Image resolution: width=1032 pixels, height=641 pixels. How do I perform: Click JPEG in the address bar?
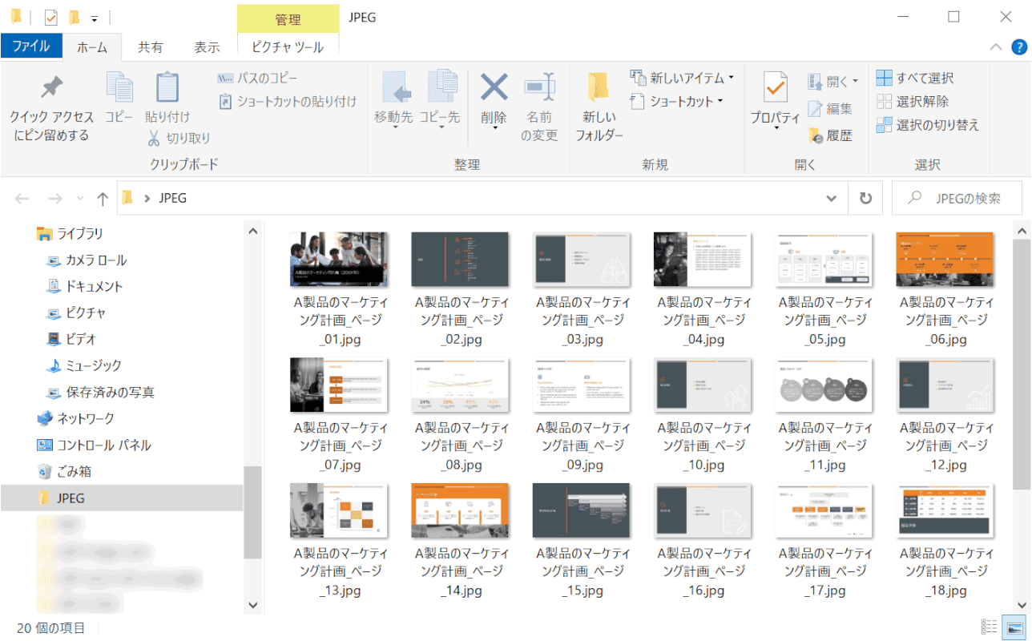point(172,198)
